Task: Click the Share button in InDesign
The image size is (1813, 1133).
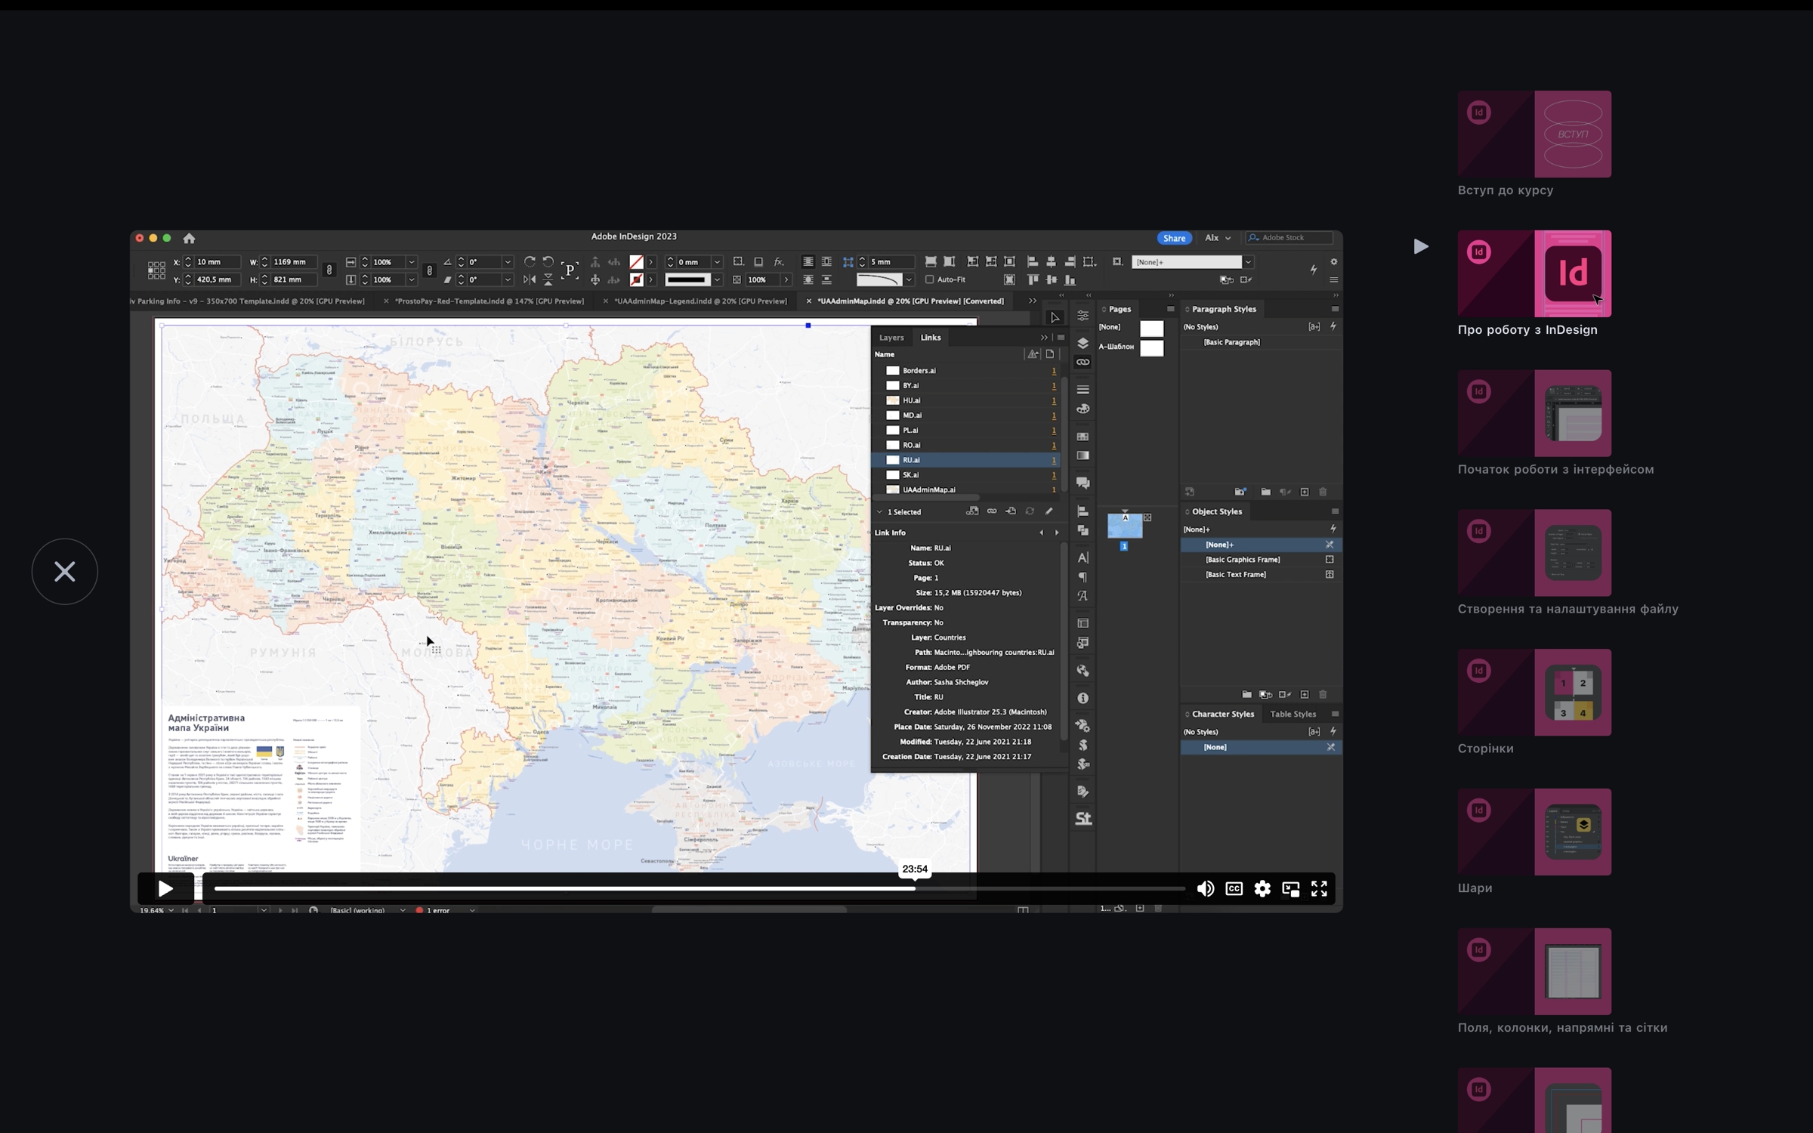Action: (1174, 238)
